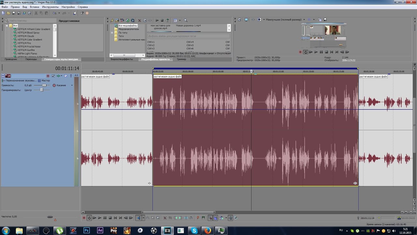Click the Trim end icon in timeline toolbar

tap(180, 218)
